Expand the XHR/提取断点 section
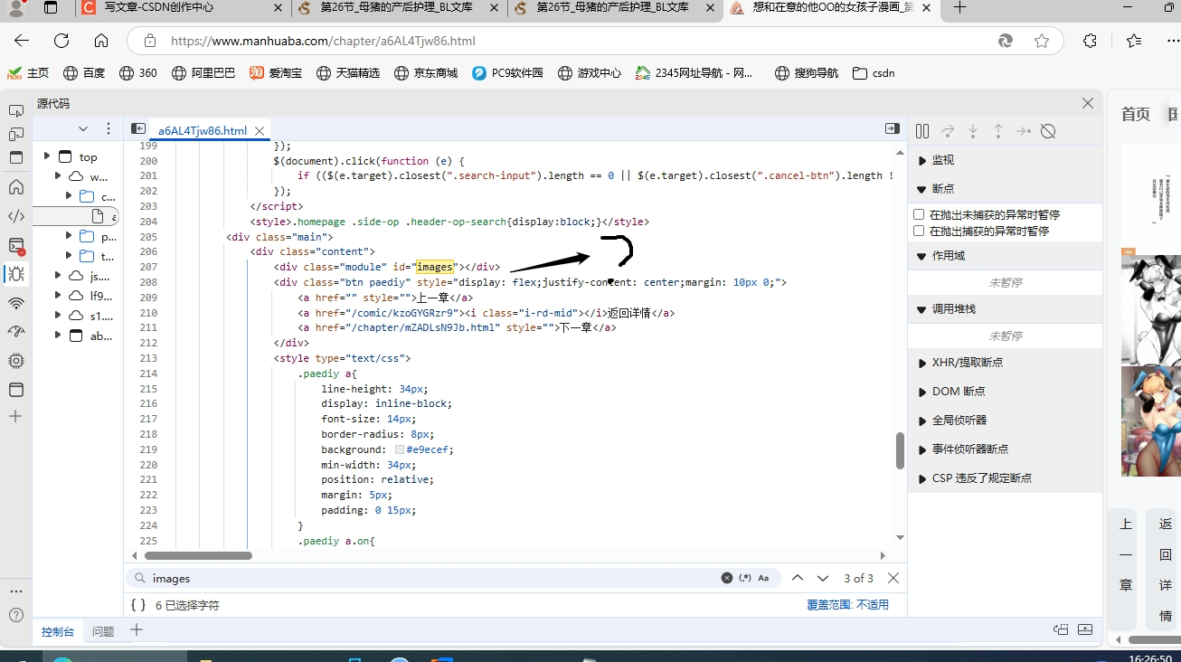The width and height of the screenshot is (1181, 662). [x=1006, y=363]
